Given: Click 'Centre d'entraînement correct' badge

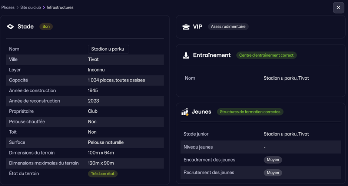Looking at the screenshot, I should [266, 55].
